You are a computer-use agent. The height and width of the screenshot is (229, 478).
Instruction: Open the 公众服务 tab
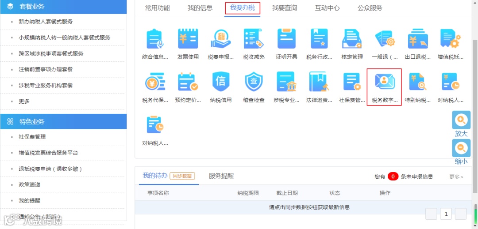pos(370,8)
